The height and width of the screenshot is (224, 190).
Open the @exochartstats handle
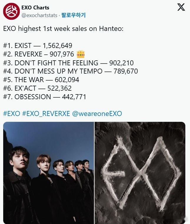[39, 15]
